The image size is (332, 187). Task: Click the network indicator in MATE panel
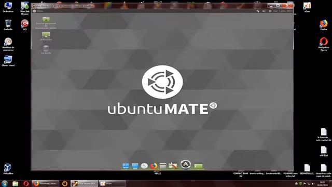pos(258,11)
